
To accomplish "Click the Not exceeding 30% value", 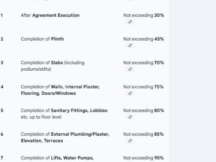I will point(143,15).
